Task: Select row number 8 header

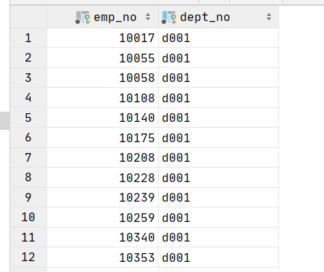Action: pos(28,178)
